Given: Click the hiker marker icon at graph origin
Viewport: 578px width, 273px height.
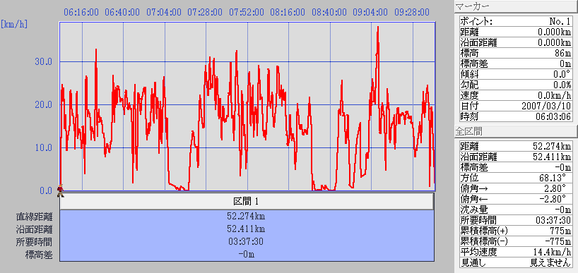Looking at the screenshot, I should (x=60, y=190).
